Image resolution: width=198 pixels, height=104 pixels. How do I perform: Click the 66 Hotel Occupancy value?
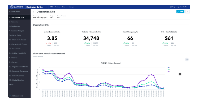pos(130,38)
